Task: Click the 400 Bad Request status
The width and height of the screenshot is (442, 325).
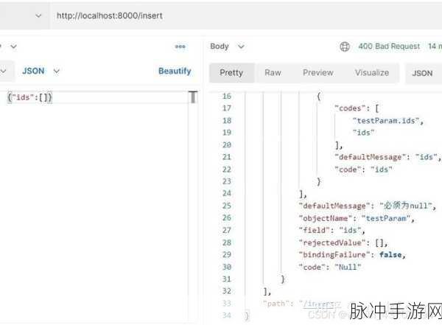Action: pyautogui.click(x=389, y=46)
